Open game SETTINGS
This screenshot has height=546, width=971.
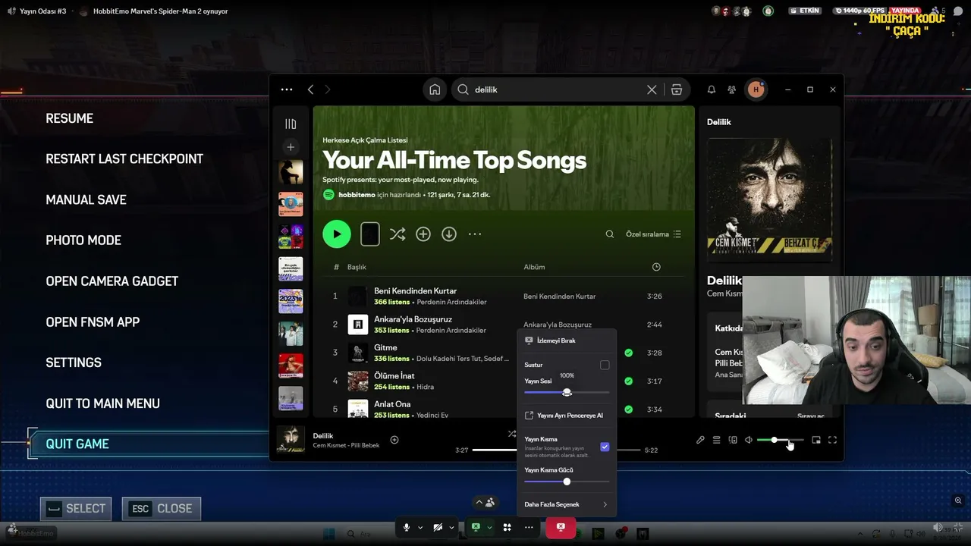click(74, 362)
